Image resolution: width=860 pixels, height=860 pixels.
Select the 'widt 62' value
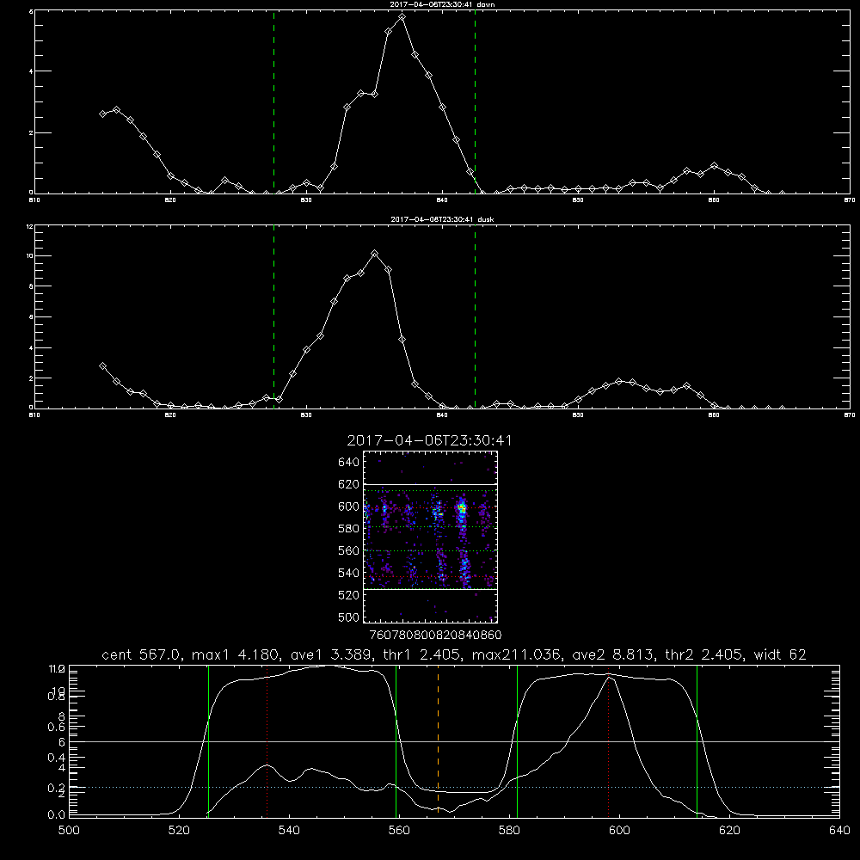780,654
